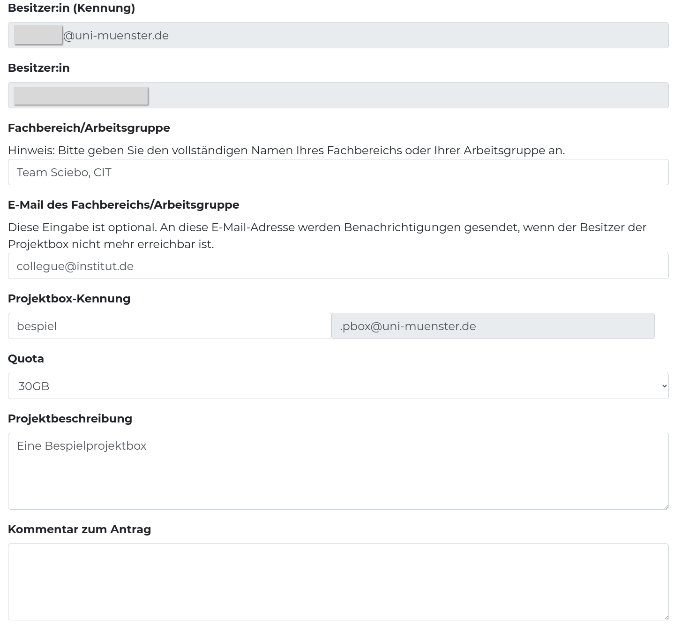Screen dimensions: 674x626
Task: Click the .pbox@uni-muenster.de suffix box
Action: (493, 326)
